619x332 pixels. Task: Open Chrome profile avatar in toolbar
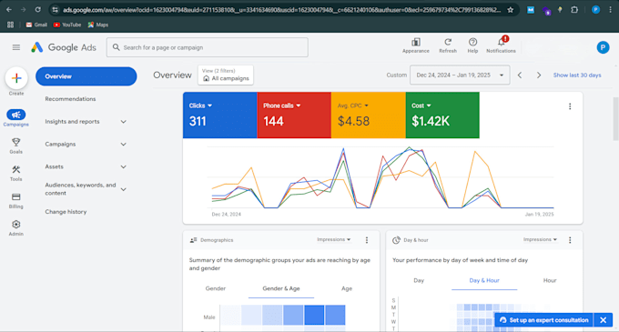(x=595, y=10)
